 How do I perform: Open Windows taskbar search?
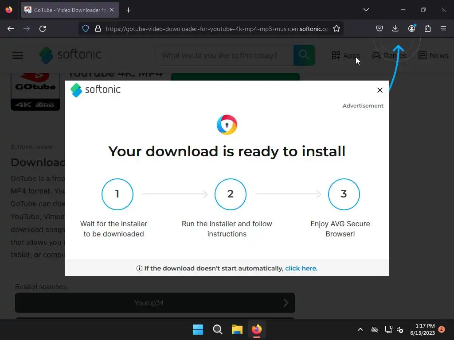(x=217, y=329)
